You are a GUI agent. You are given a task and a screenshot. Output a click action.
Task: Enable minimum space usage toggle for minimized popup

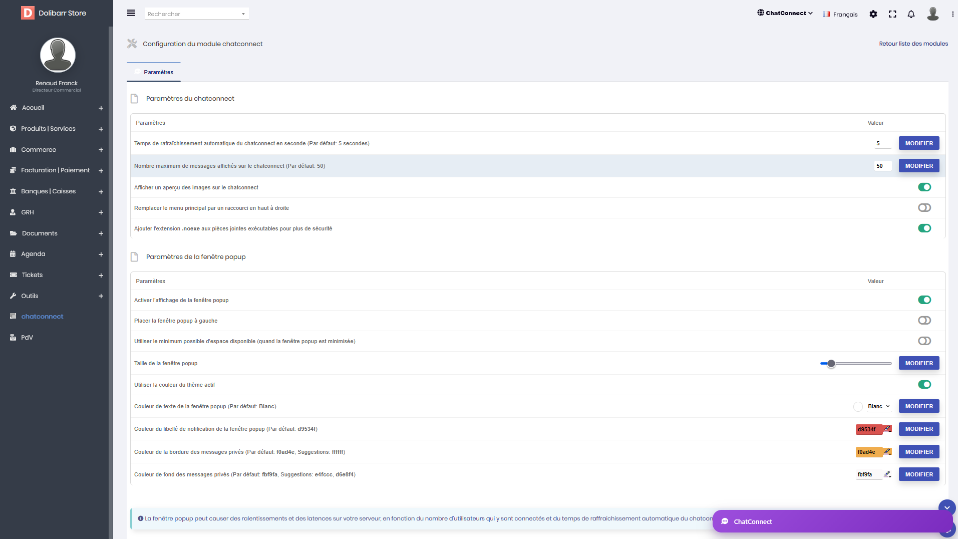click(x=924, y=341)
